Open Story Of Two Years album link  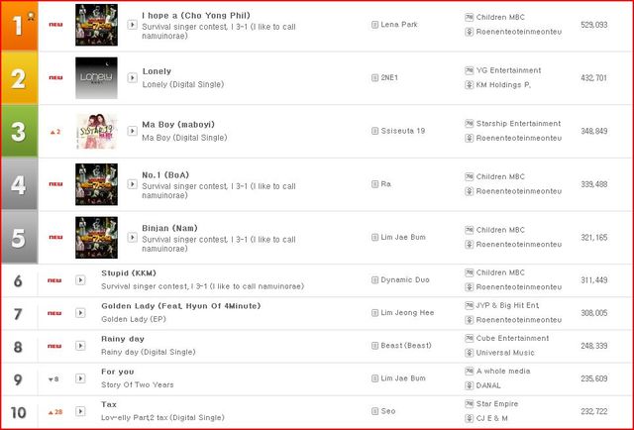pyautogui.click(x=138, y=384)
